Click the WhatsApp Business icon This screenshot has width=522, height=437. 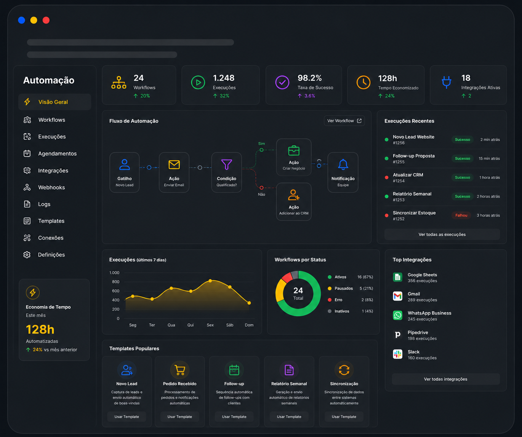point(397,315)
